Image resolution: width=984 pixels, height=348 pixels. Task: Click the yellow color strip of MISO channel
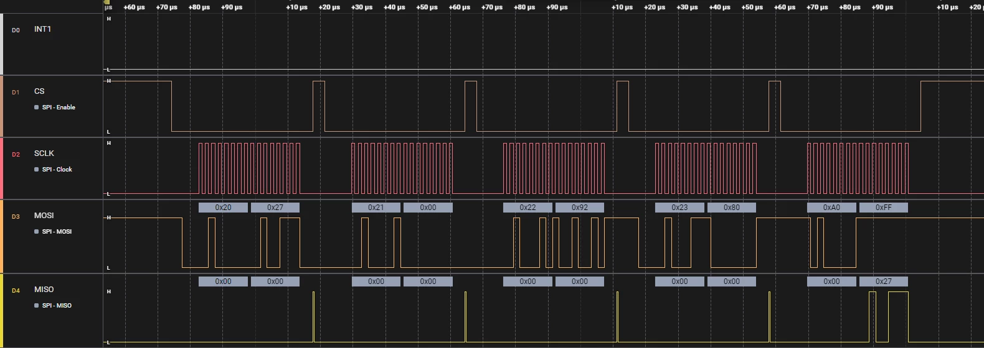(x=1, y=311)
